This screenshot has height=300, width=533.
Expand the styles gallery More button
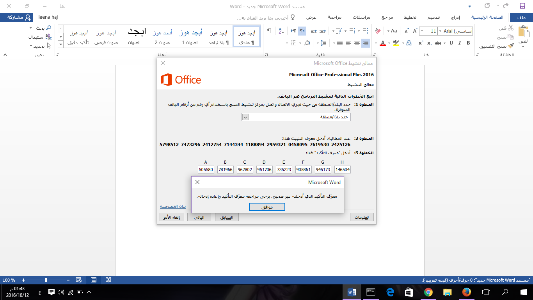[x=60, y=44]
